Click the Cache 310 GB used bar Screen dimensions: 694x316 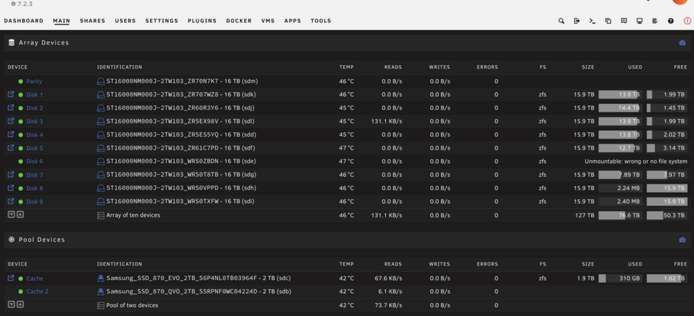[x=620, y=279]
